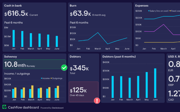Click the March bar in Cash in bank chart
Image resolution: width=180 pixels, height=112 pixels.
[x=31, y=40]
